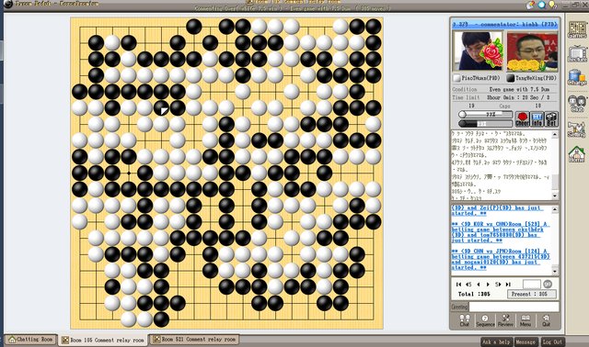
Task: Click the round go button beside the move number field
Action: point(548,284)
